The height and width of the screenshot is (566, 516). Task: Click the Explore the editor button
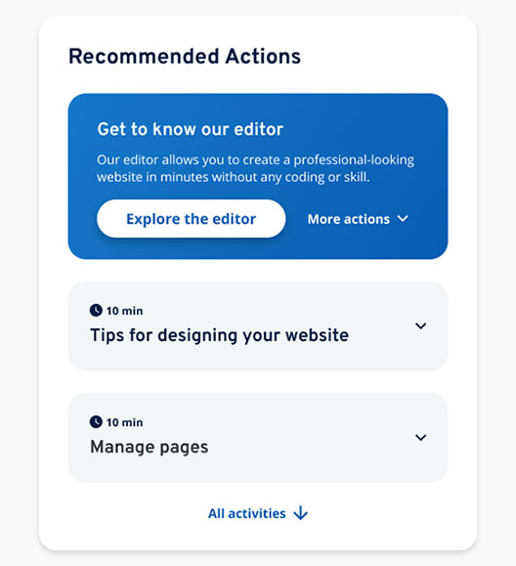pyautogui.click(x=191, y=218)
